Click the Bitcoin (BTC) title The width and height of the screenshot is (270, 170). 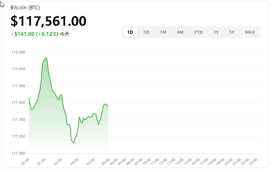pos(25,7)
